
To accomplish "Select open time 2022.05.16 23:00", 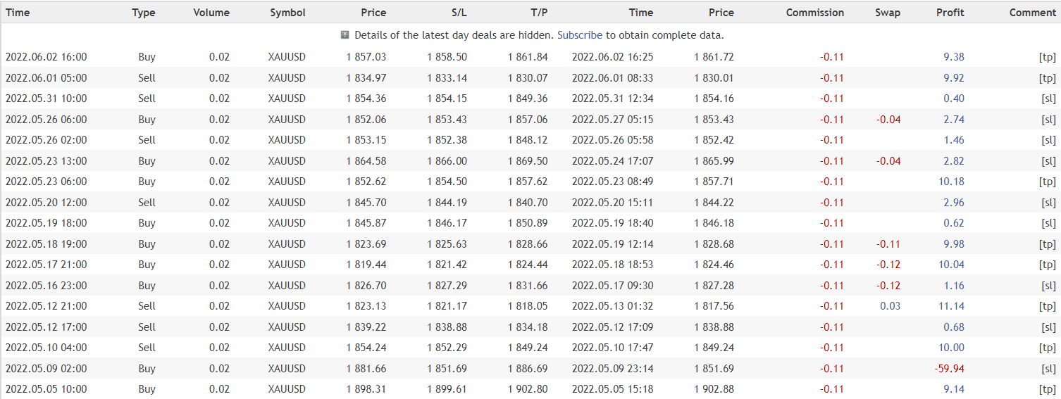I will 46,286.
